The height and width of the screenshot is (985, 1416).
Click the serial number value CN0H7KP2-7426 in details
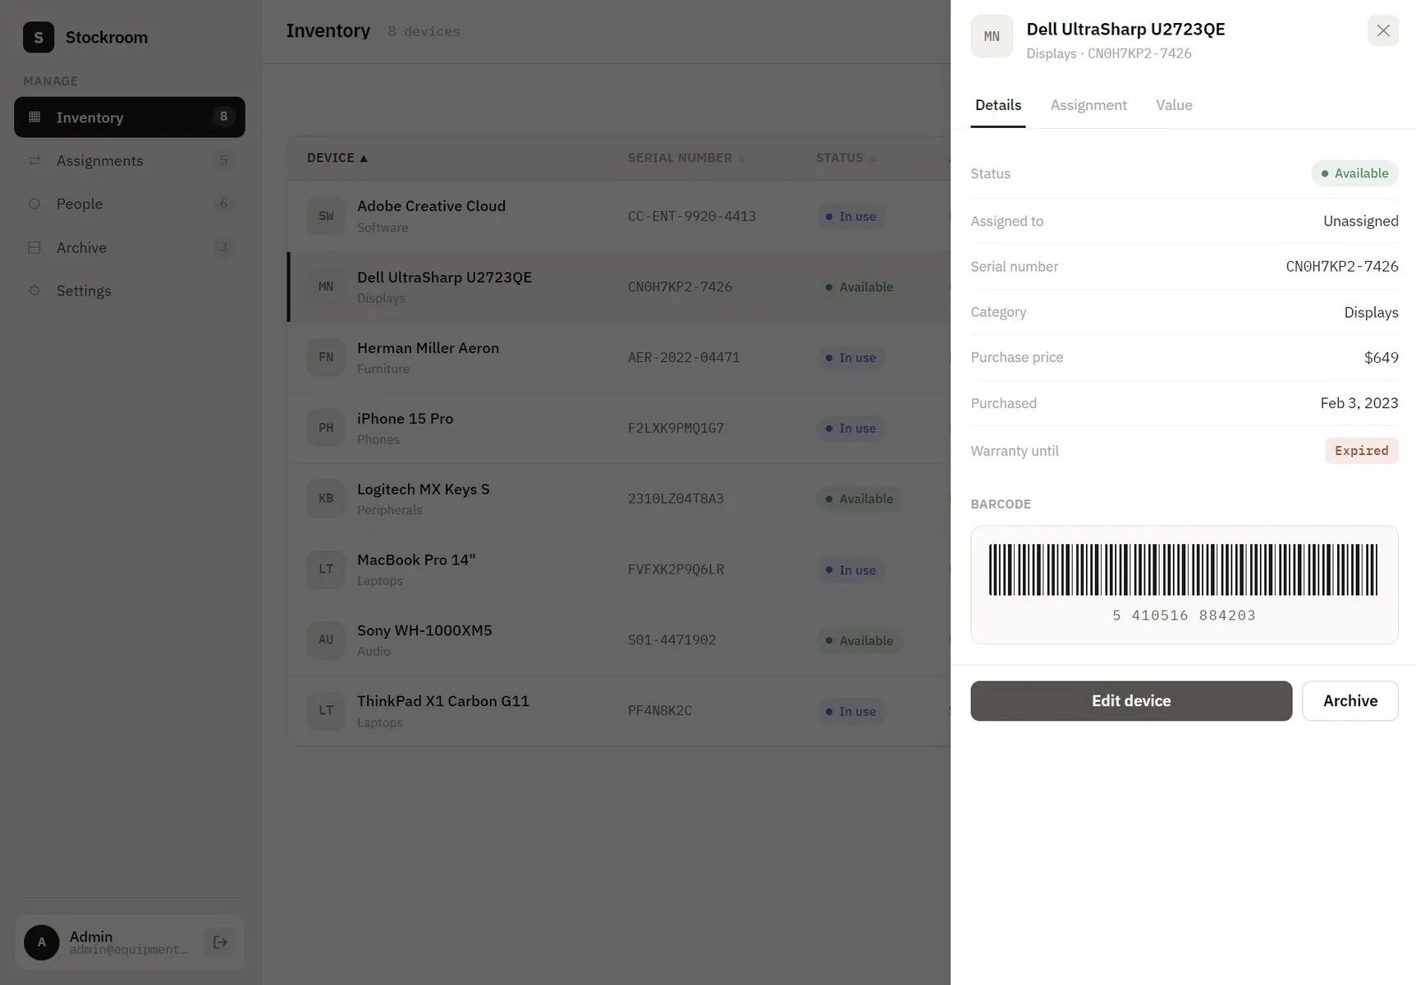pyautogui.click(x=1342, y=267)
